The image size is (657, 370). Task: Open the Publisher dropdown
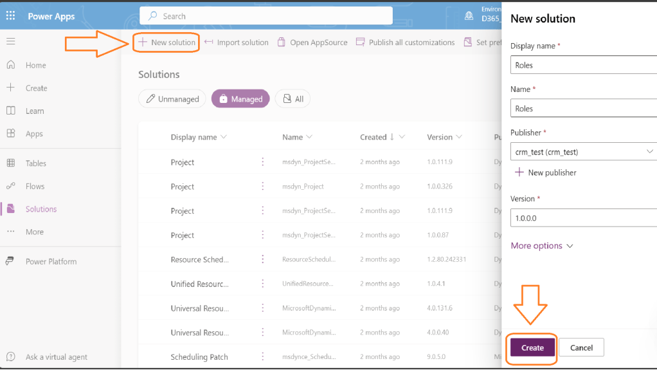[x=584, y=152]
